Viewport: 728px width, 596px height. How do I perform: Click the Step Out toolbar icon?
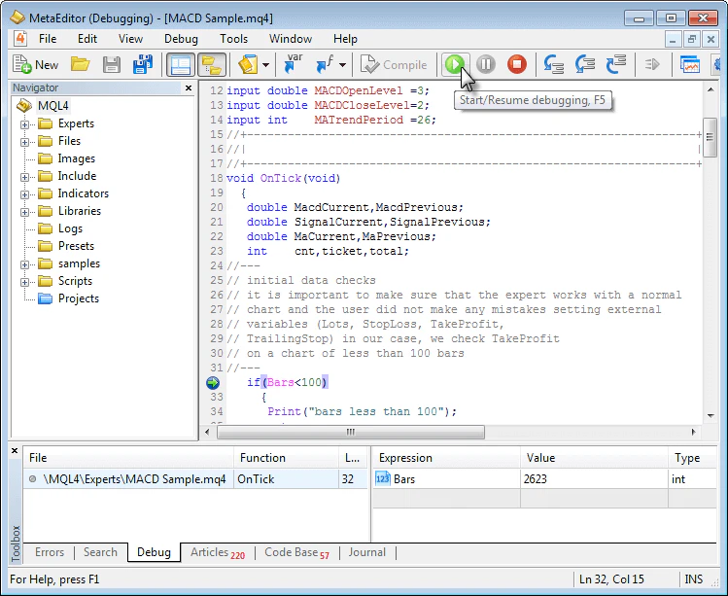tap(615, 64)
